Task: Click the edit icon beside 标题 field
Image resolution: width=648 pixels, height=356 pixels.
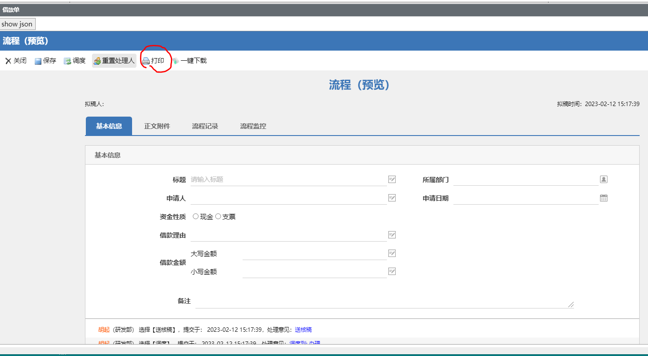Action: [392, 180]
